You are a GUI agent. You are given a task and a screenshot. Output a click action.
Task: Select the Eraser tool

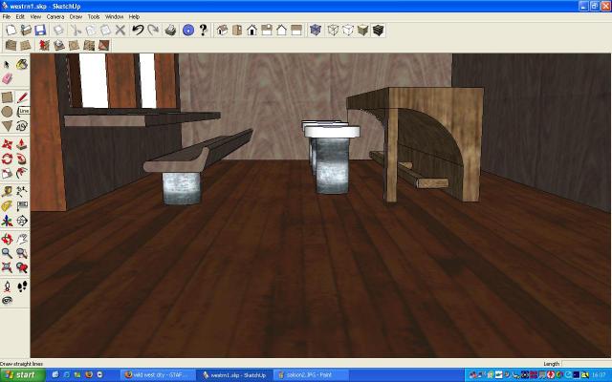click(8, 78)
